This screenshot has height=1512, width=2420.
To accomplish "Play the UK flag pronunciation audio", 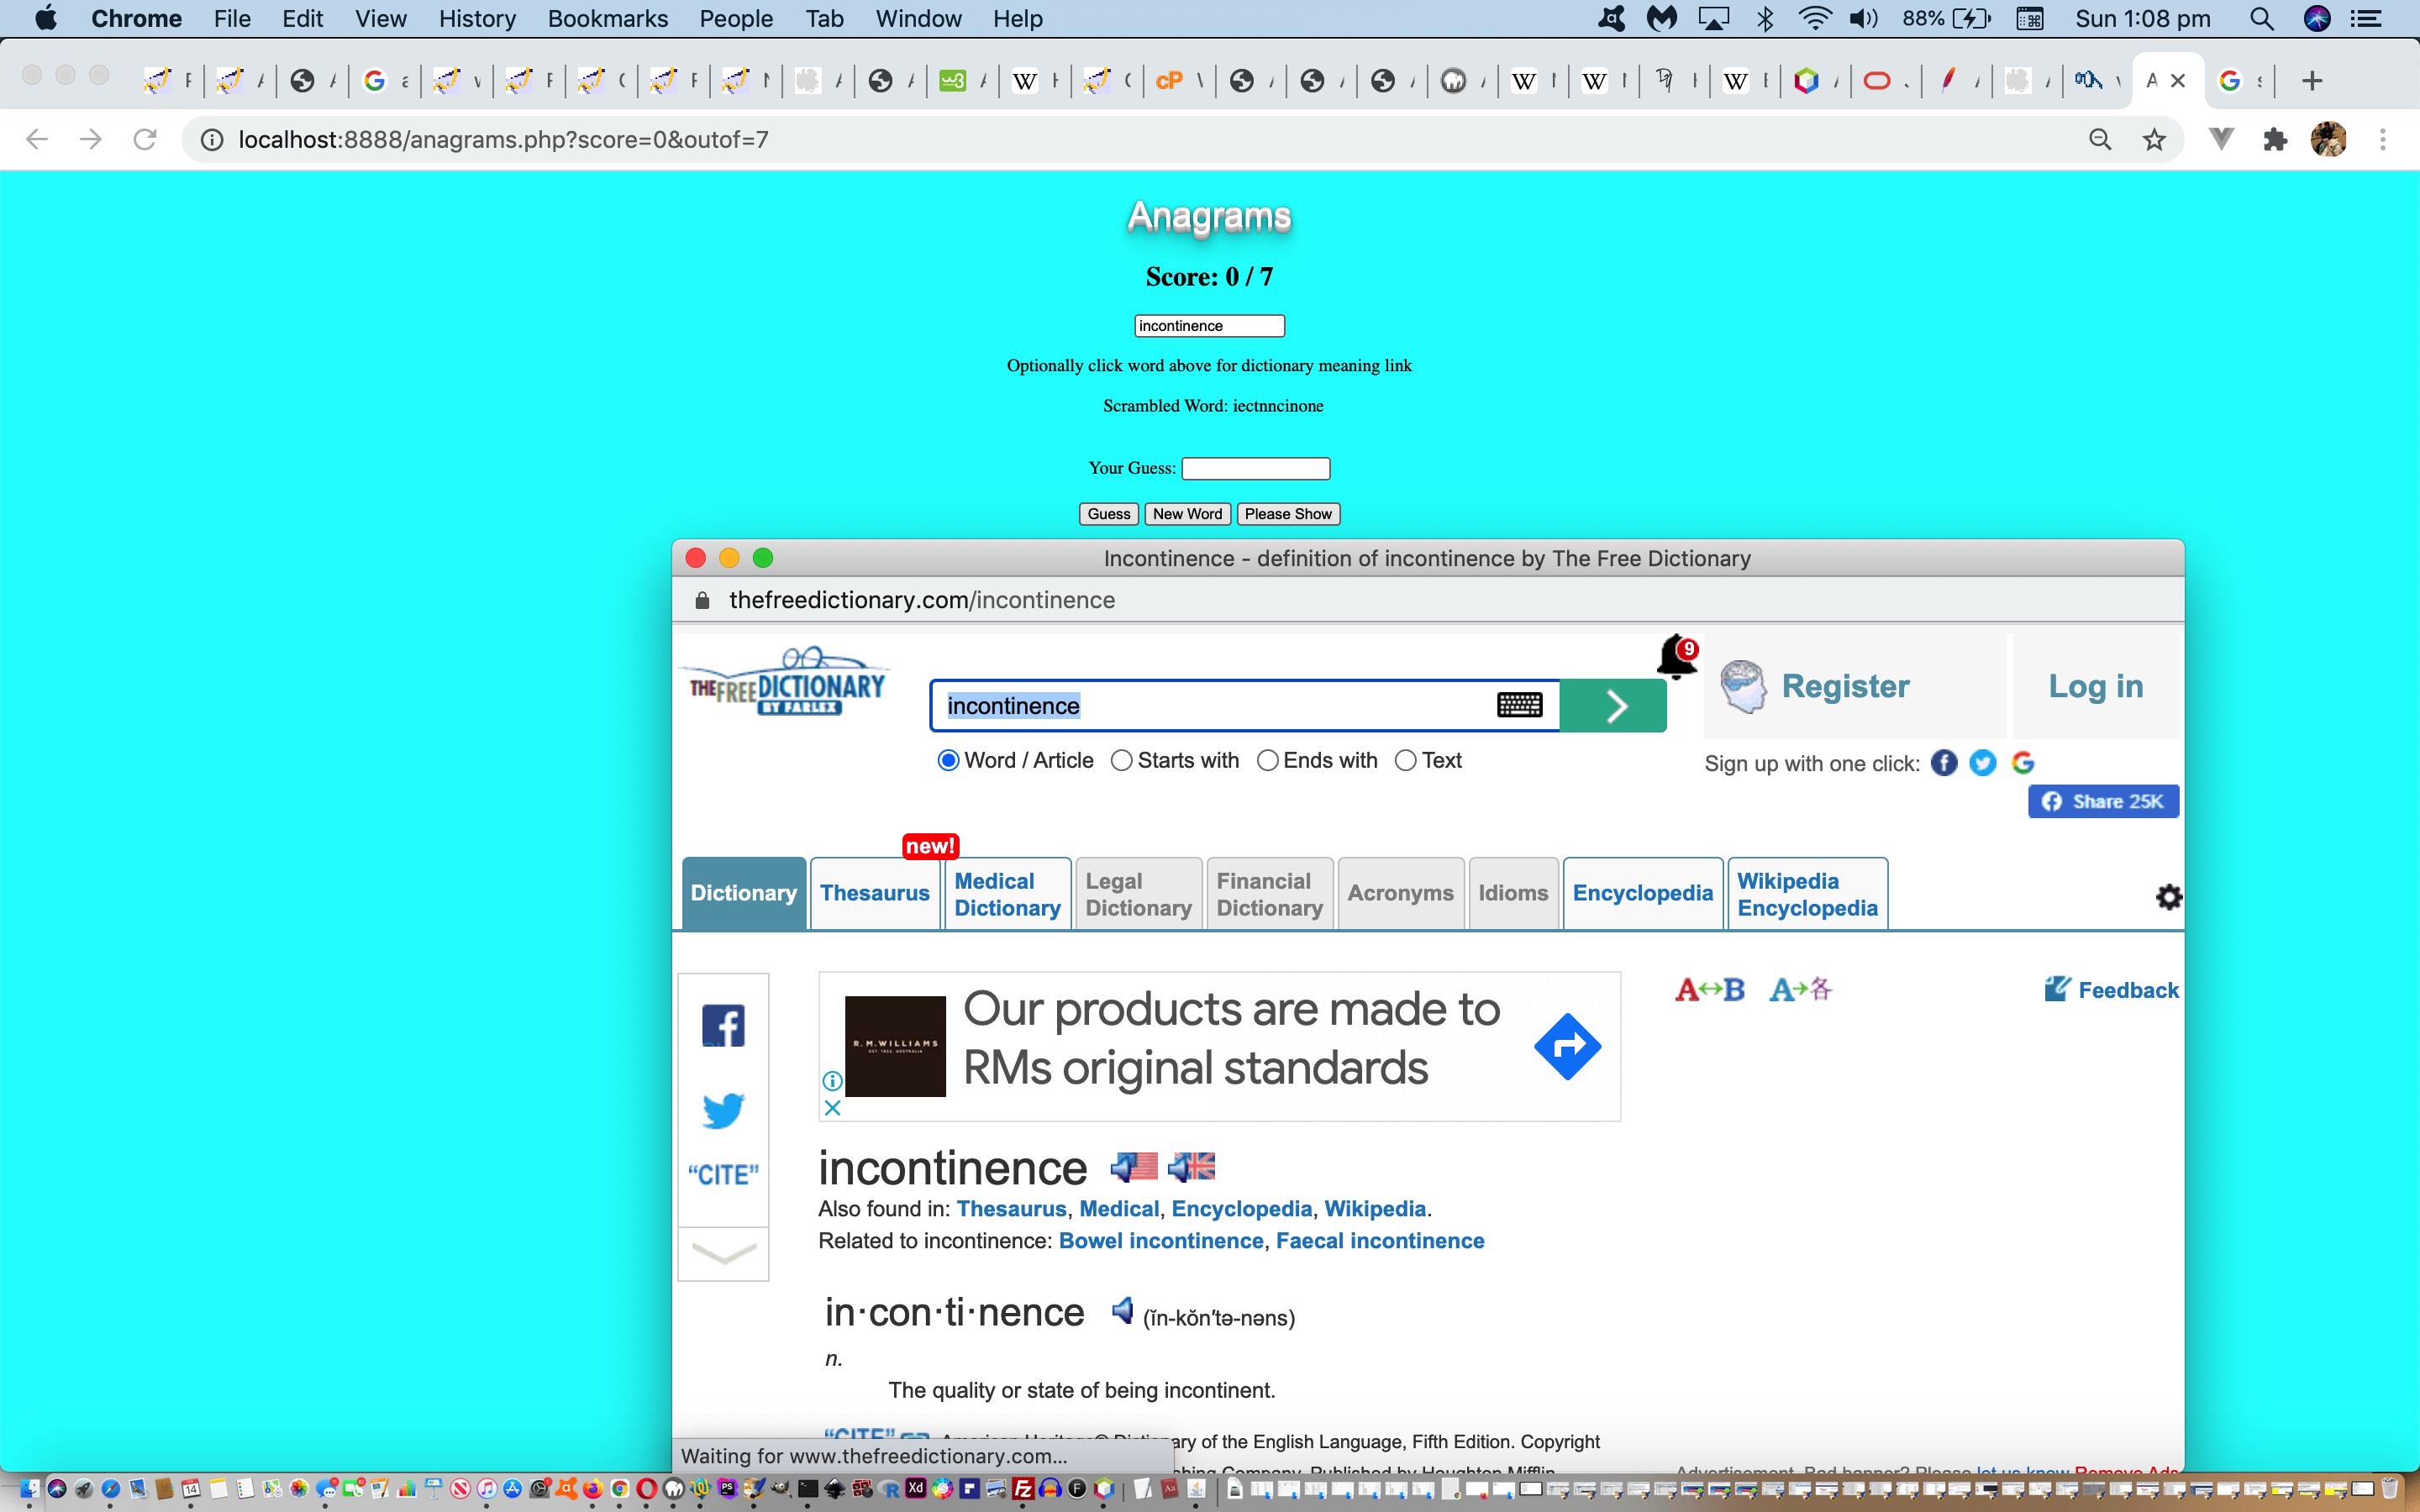I will click(x=1191, y=1166).
